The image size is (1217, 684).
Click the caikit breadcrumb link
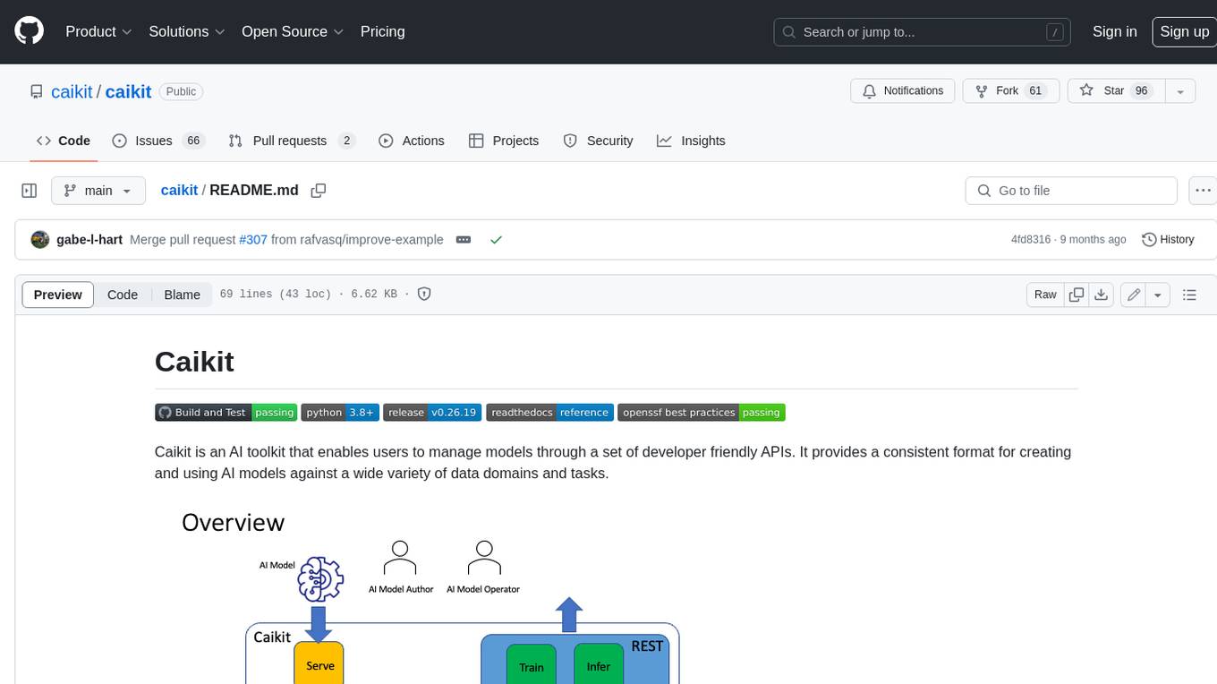(179, 190)
